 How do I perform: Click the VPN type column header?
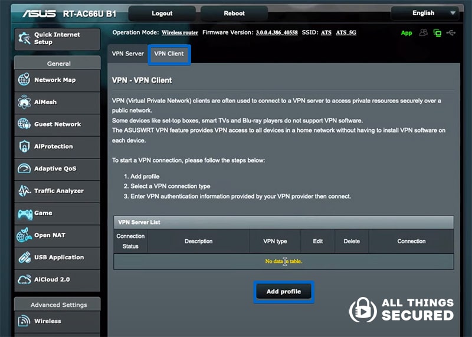click(275, 241)
